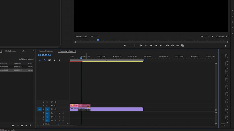
Task: Open the Full playback resolution dropdown
Action: tap(204, 37)
